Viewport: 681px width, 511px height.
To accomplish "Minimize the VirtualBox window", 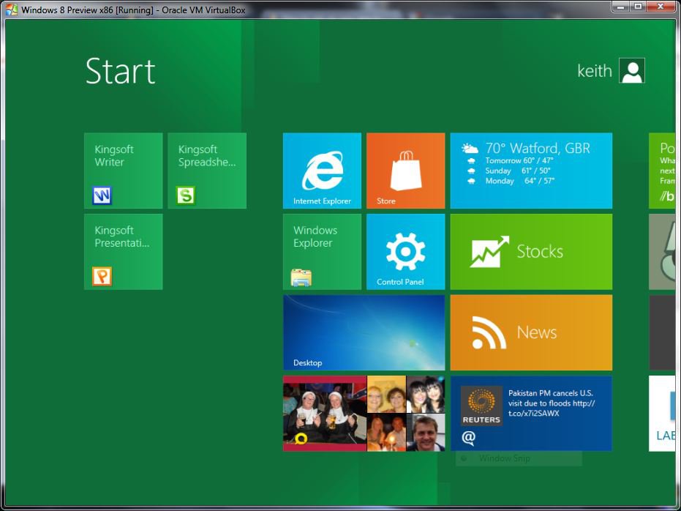I will pyautogui.click(x=621, y=7).
